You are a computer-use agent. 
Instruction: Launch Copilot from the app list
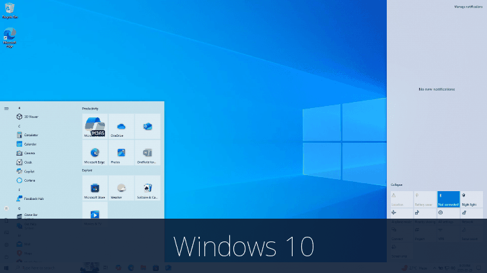tap(26, 171)
